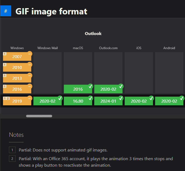Click checkmark badge on iOS 2020-02
Viewport: 185px width, 171px height.
click(x=151, y=98)
